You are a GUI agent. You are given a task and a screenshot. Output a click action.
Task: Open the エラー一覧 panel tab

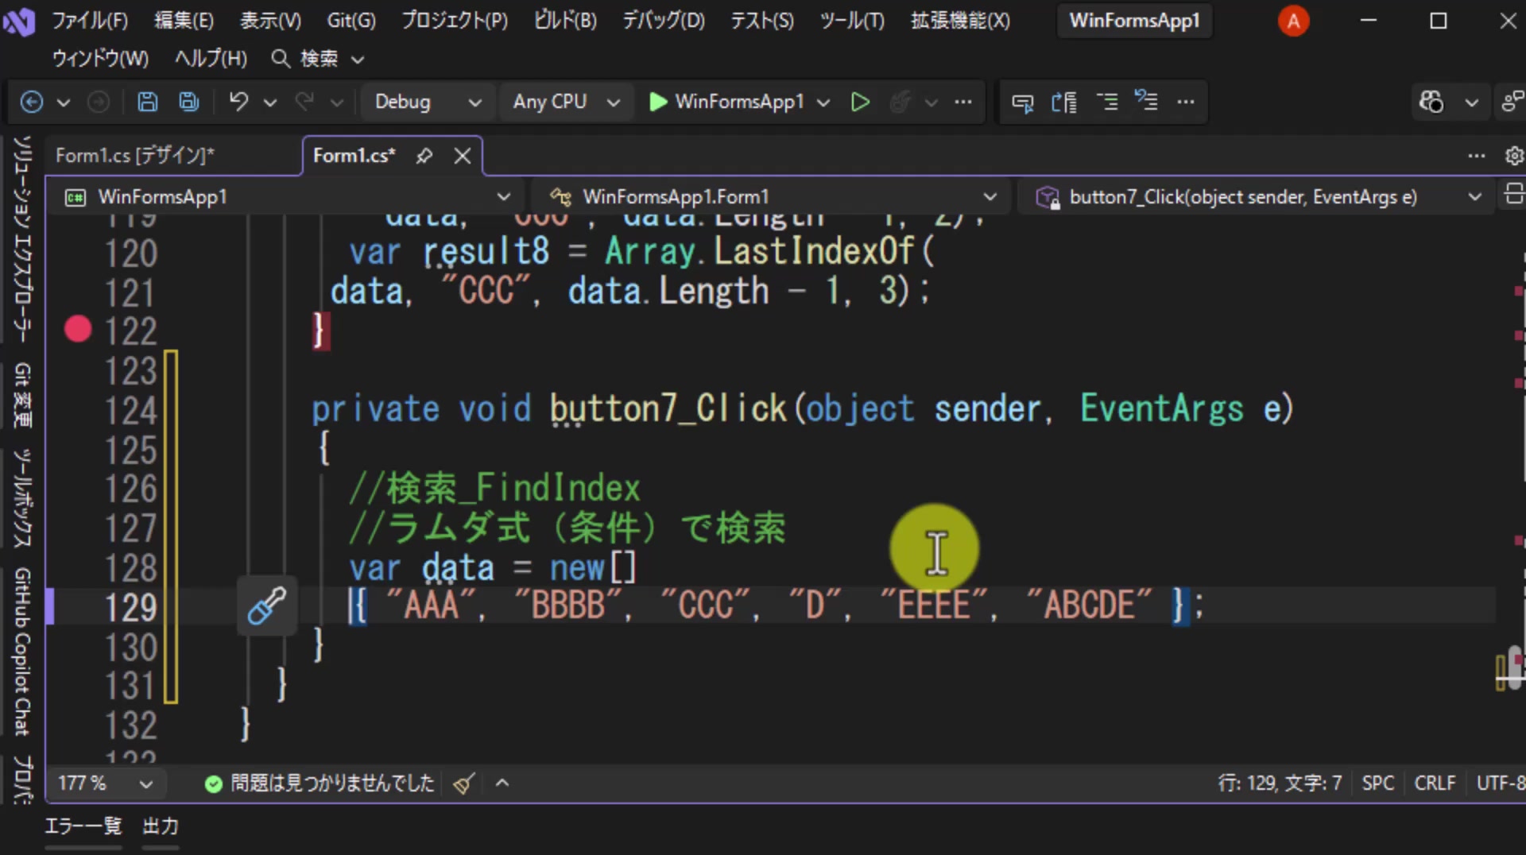[83, 826]
